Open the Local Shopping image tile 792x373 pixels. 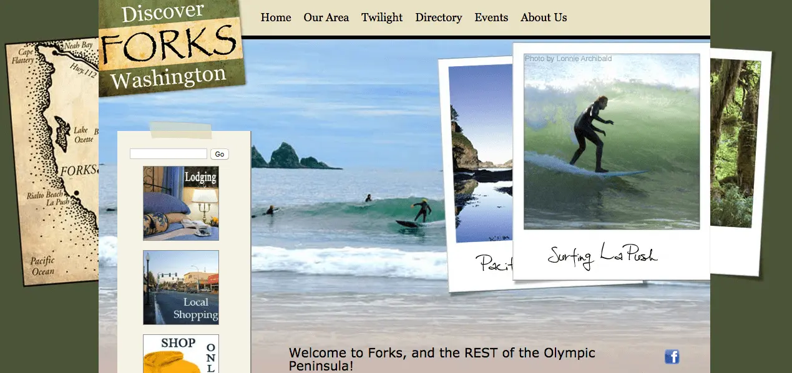181,288
